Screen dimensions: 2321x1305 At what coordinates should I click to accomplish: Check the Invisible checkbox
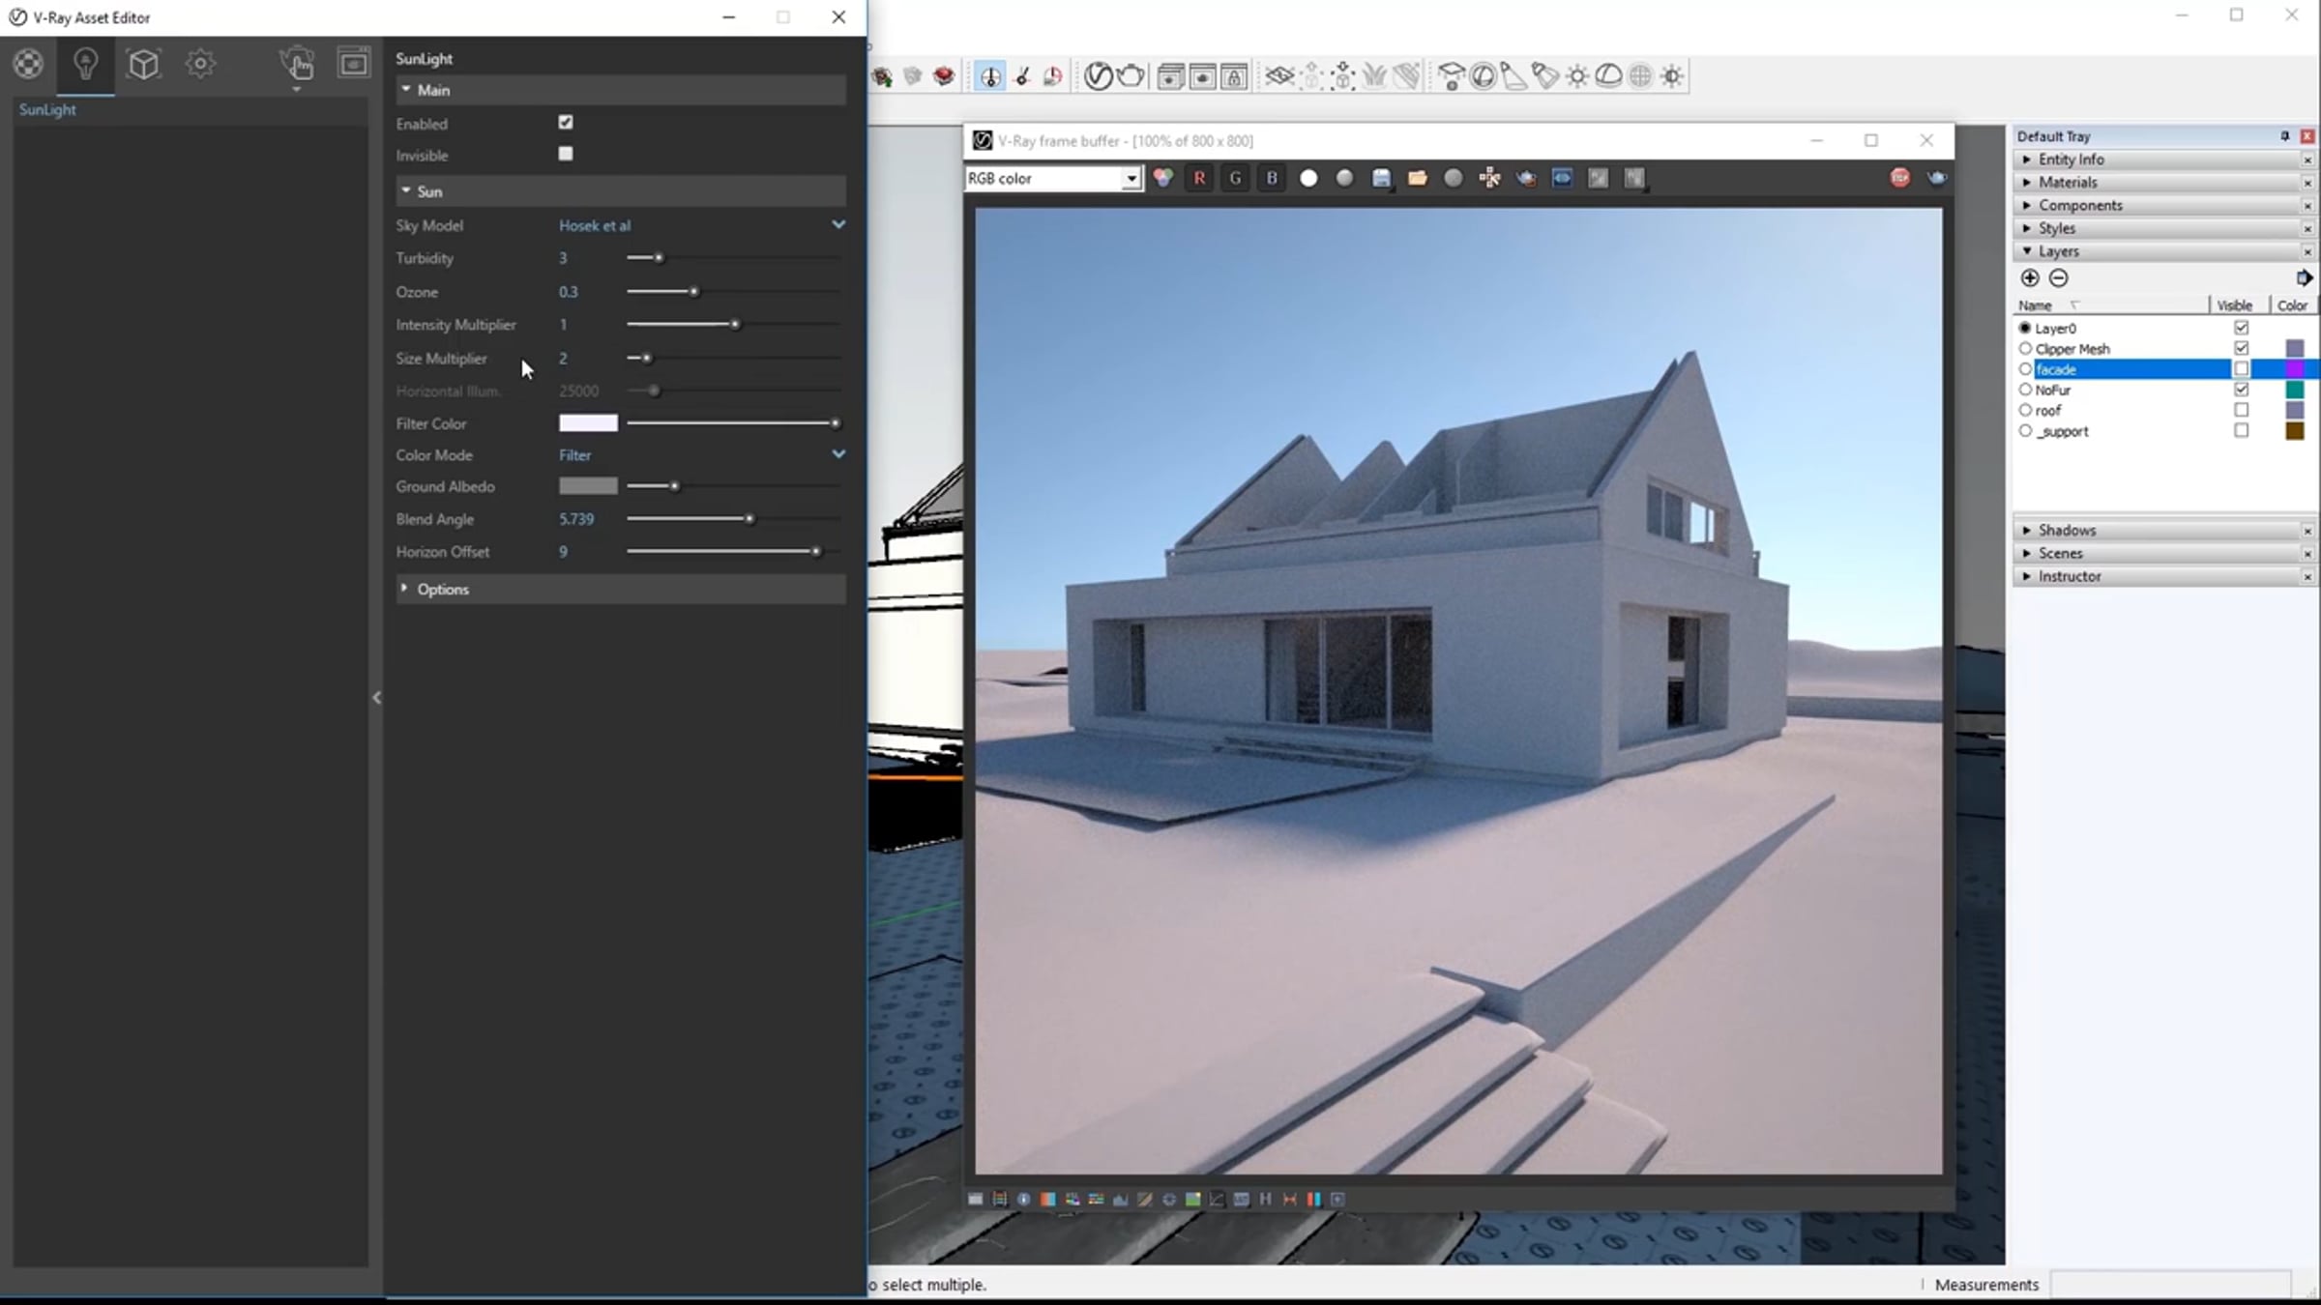(566, 154)
